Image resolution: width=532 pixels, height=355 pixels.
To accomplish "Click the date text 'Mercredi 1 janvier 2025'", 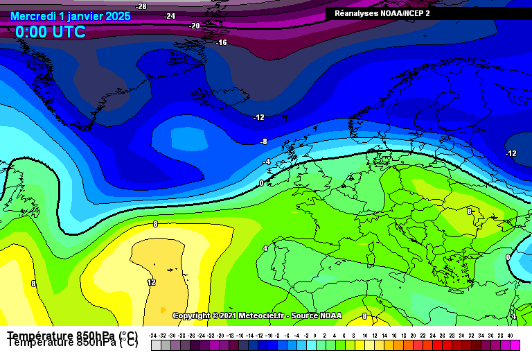I will click(71, 16).
